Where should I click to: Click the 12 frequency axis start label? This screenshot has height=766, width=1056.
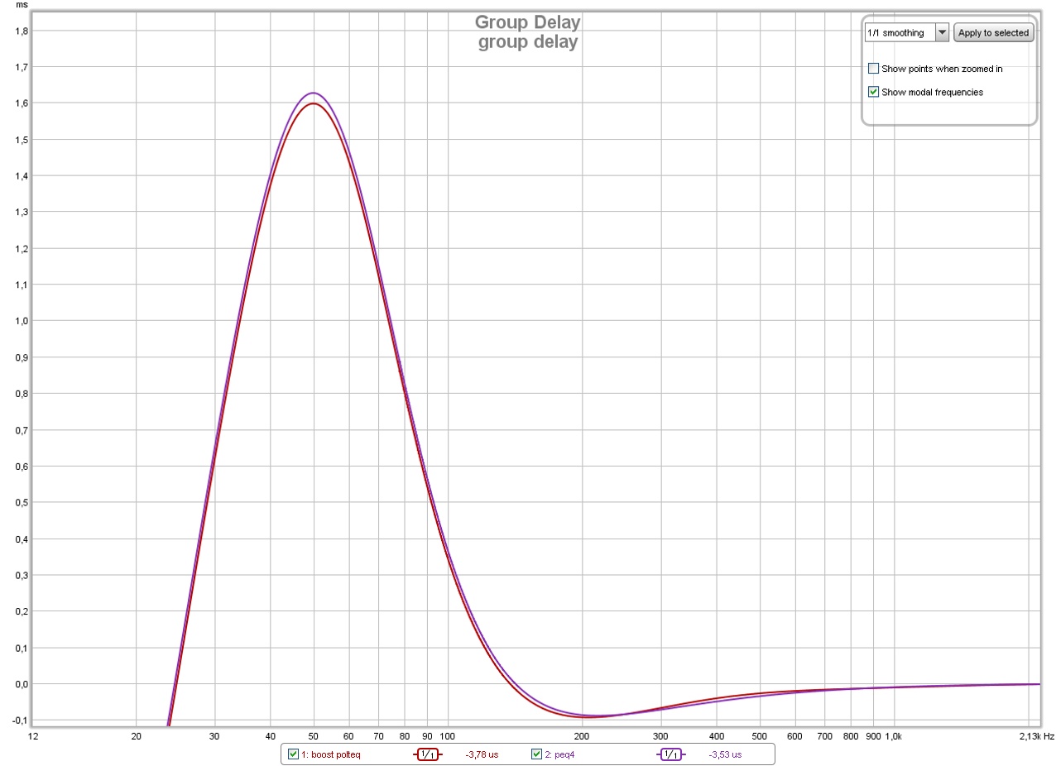(x=32, y=735)
